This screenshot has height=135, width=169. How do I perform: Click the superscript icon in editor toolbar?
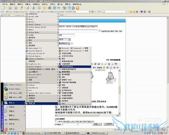coord(105,64)
